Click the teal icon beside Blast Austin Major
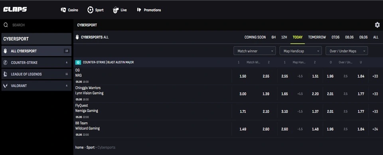 78,62
